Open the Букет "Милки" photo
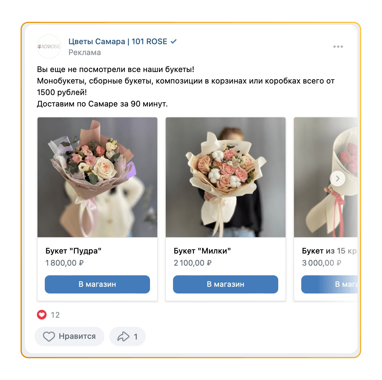The height and width of the screenshot is (380, 382). pyautogui.click(x=226, y=177)
